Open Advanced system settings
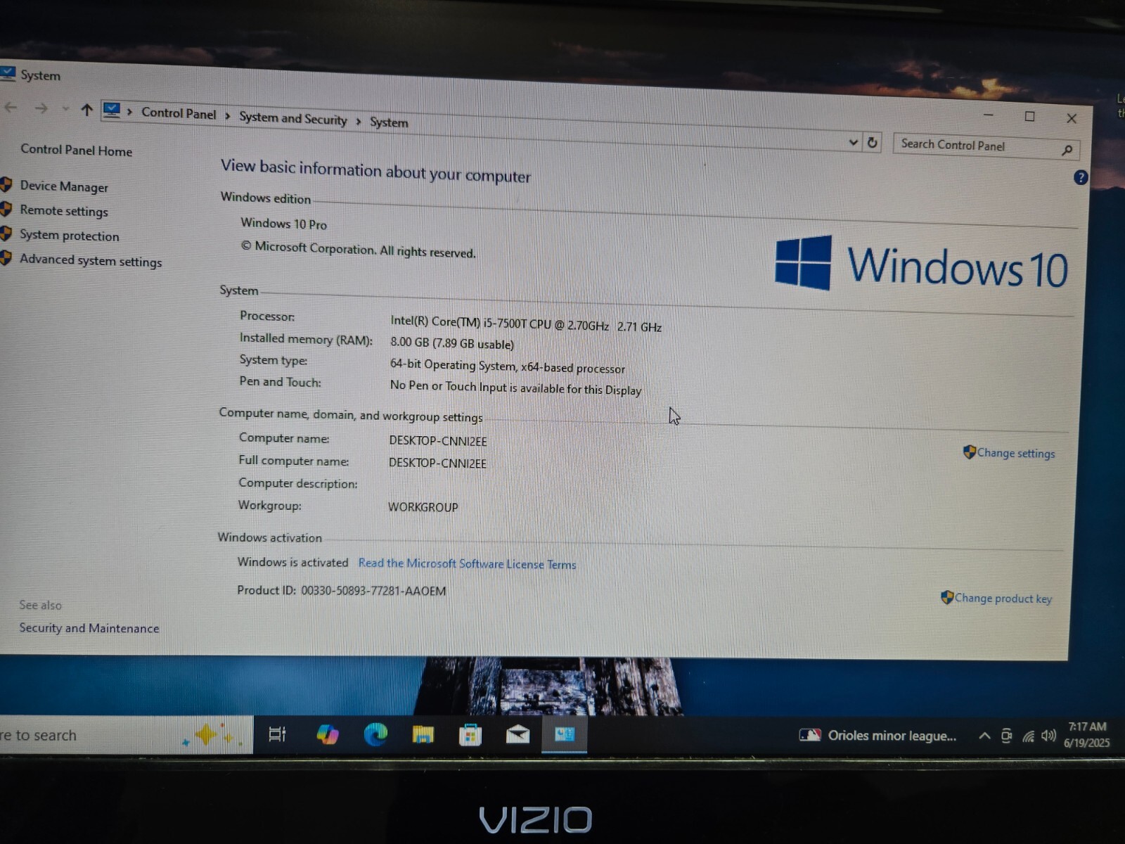Screen dimensions: 1125x844 (x=91, y=260)
